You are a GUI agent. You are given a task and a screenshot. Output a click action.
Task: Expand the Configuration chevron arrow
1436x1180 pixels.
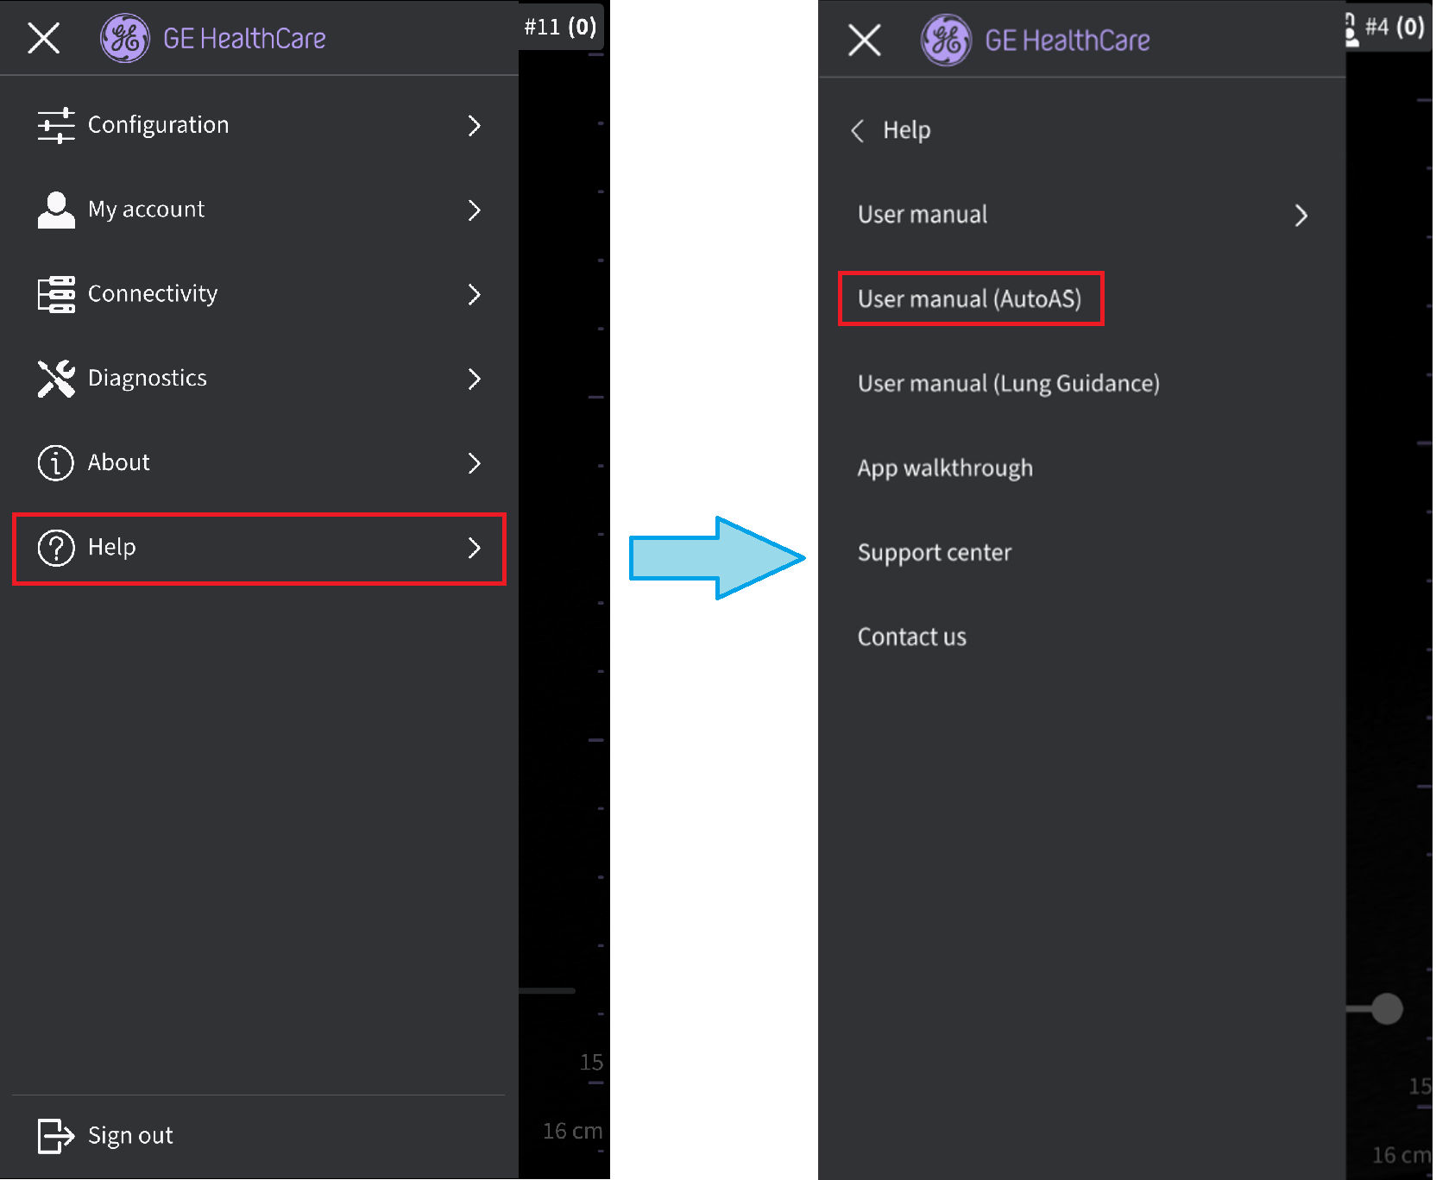click(x=474, y=125)
